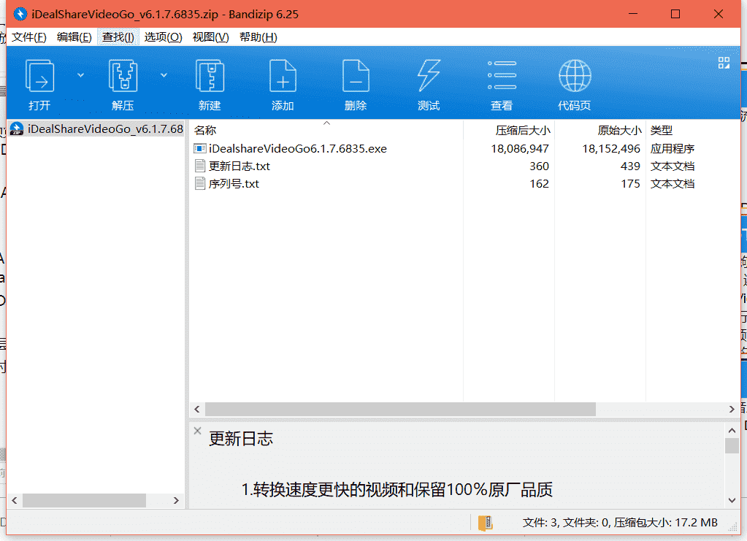747x541 pixels.
Task: Click the grid layout icon at the toolbar's right end
Action: (x=724, y=63)
